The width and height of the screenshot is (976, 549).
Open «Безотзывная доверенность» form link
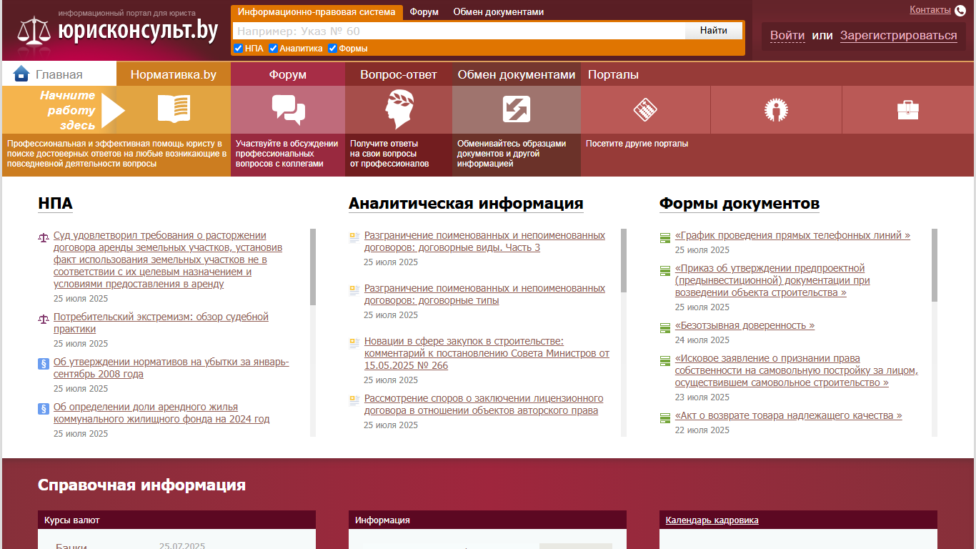pos(745,326)
